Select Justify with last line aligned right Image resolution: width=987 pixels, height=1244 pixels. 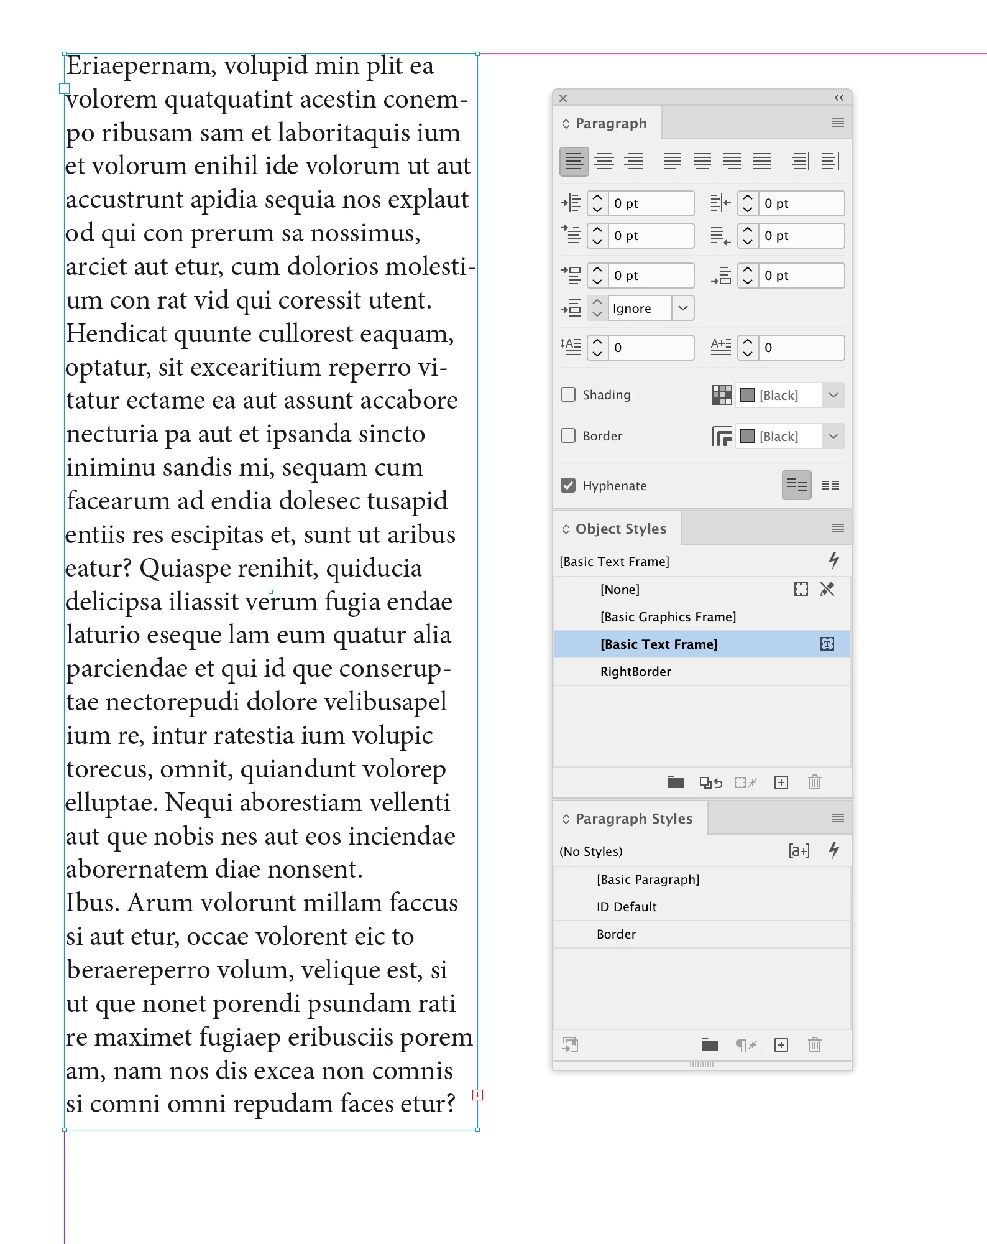tap(732, 162)
